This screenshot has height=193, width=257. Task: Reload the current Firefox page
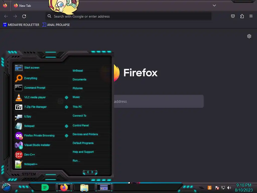[24, 16]
